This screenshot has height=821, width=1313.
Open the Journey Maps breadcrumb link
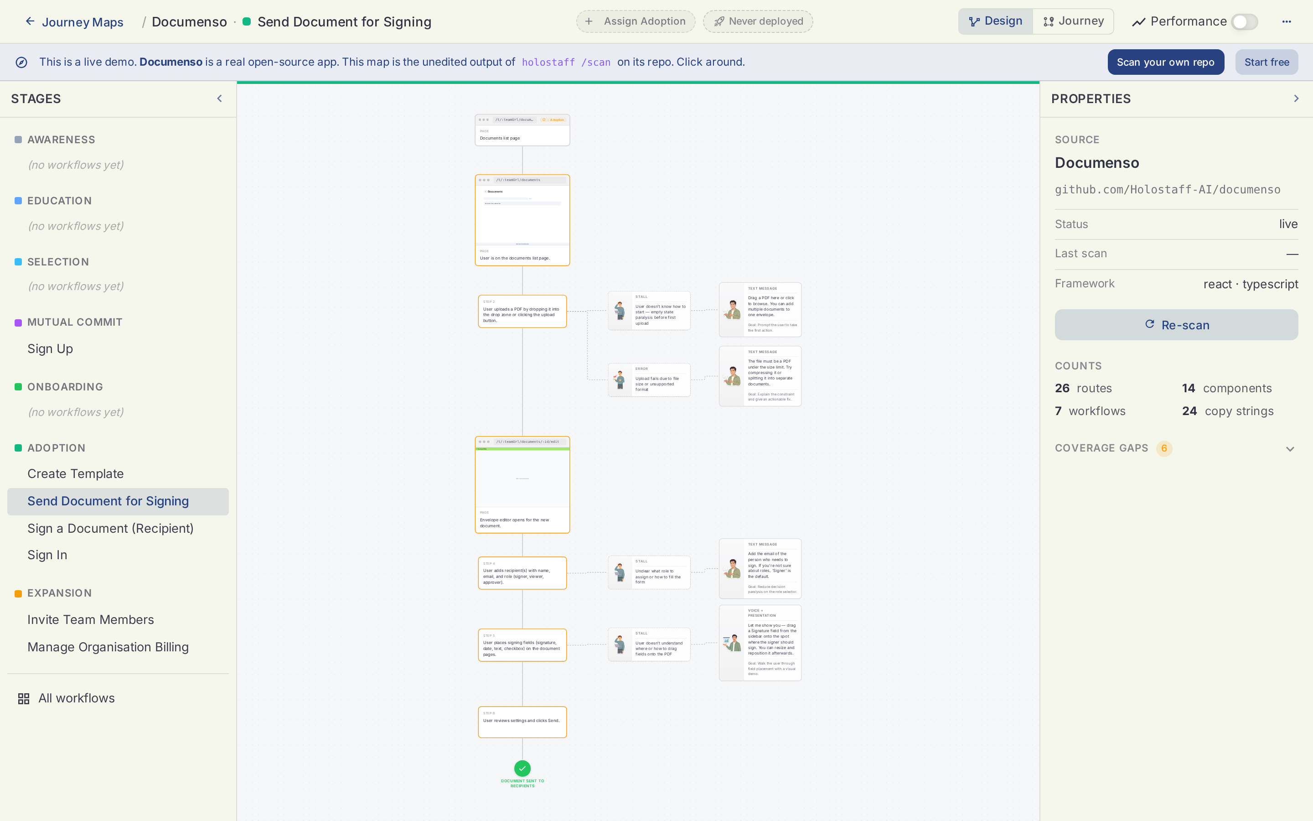83,22
